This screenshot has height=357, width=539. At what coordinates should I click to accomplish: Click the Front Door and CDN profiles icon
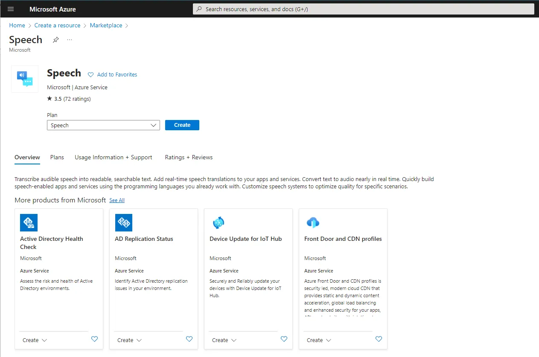tap(313, 222)
